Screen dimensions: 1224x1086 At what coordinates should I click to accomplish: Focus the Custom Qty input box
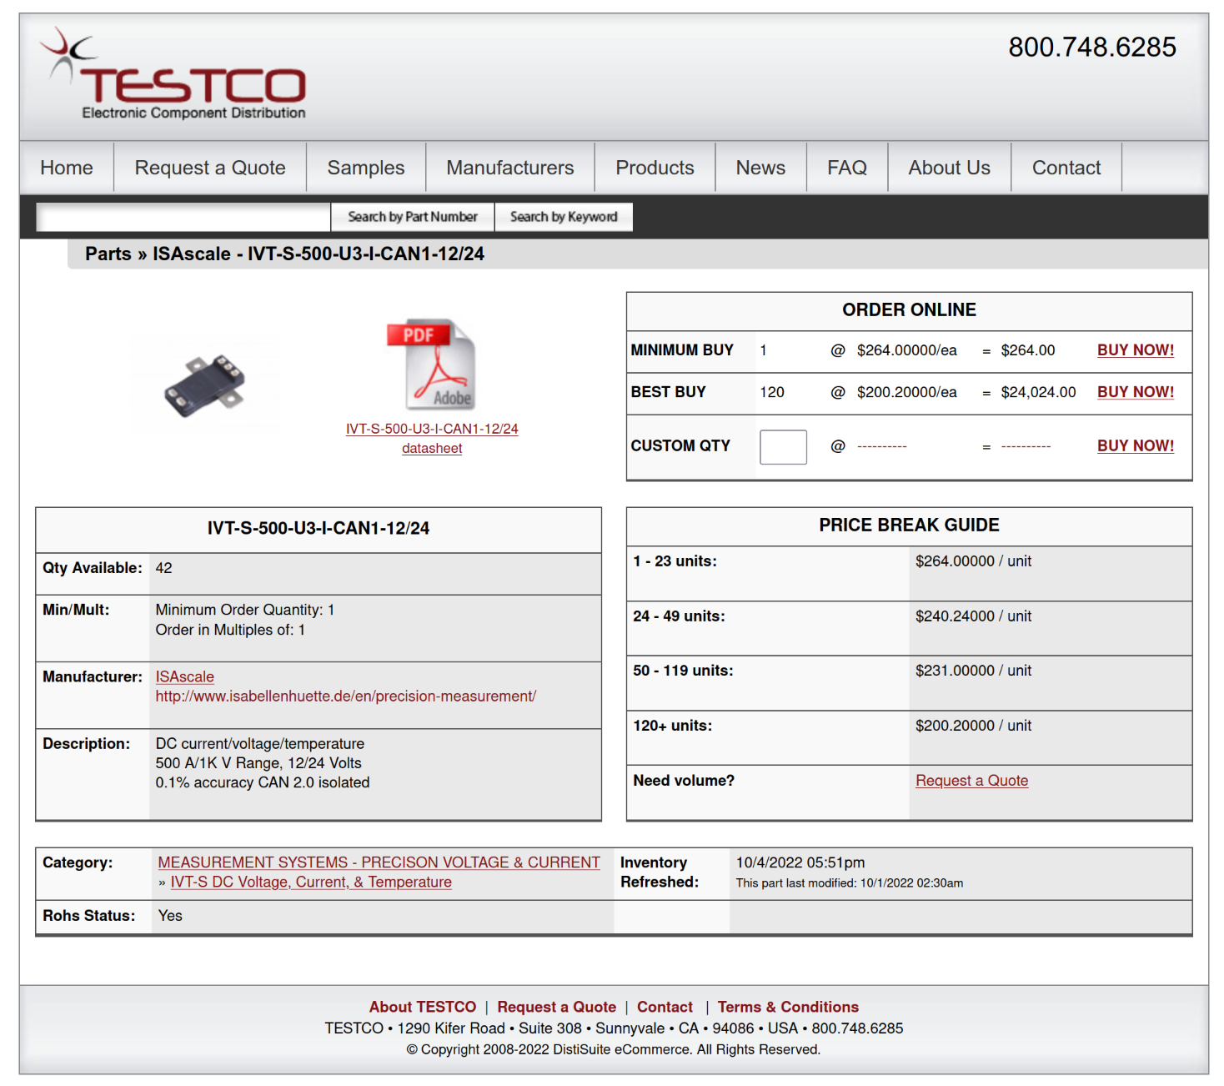point(783,447)
